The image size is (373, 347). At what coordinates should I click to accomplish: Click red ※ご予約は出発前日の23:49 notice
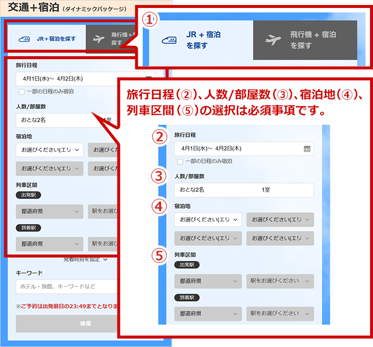point(67,306)
